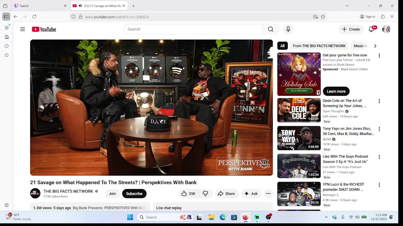Click the Create button

tap(351, 29)
